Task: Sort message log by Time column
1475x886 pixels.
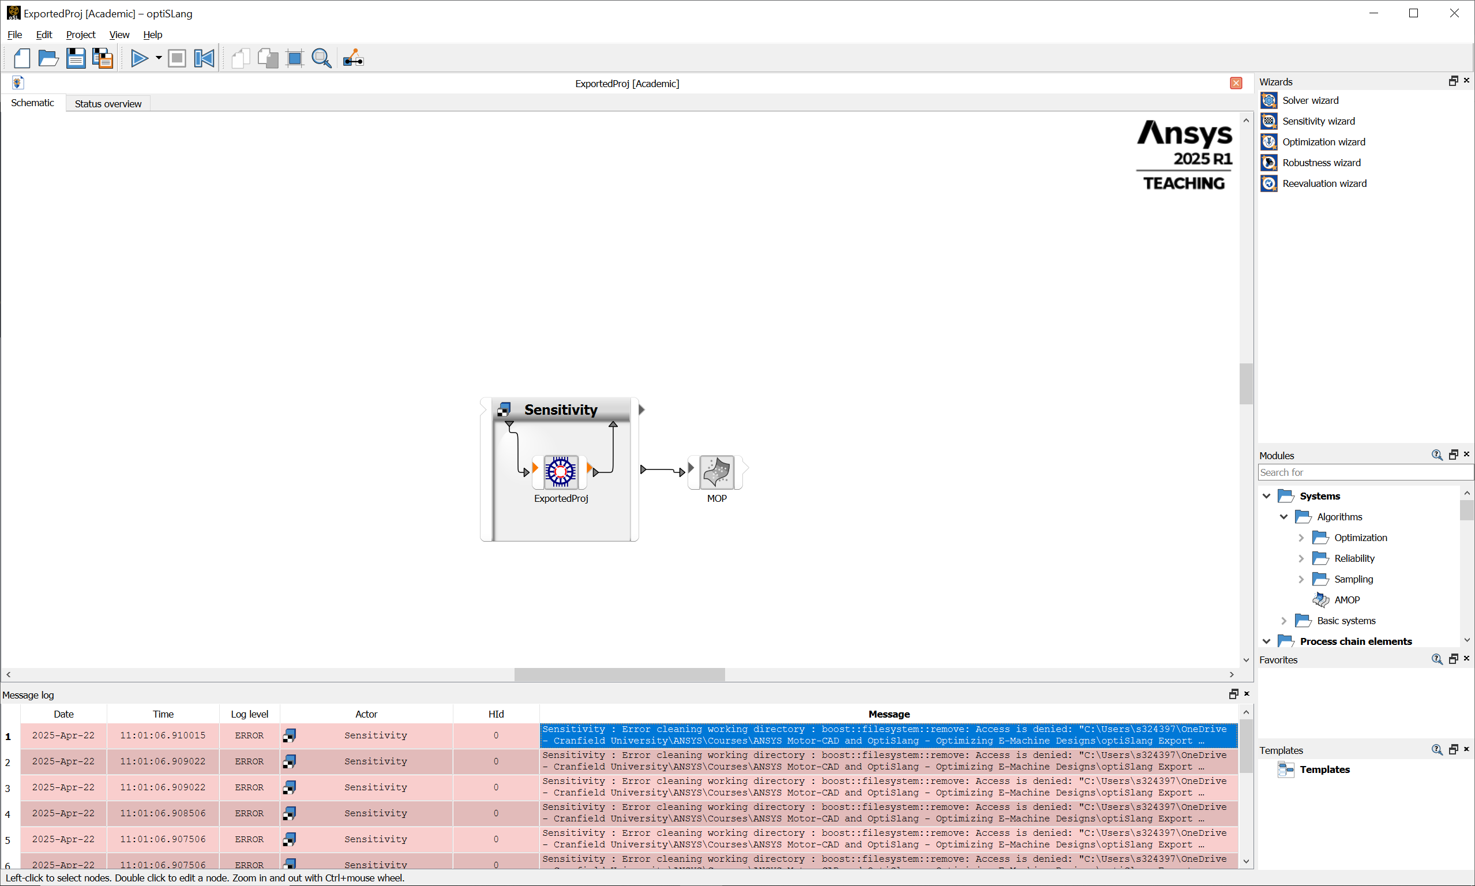Action: click(163, 714)
